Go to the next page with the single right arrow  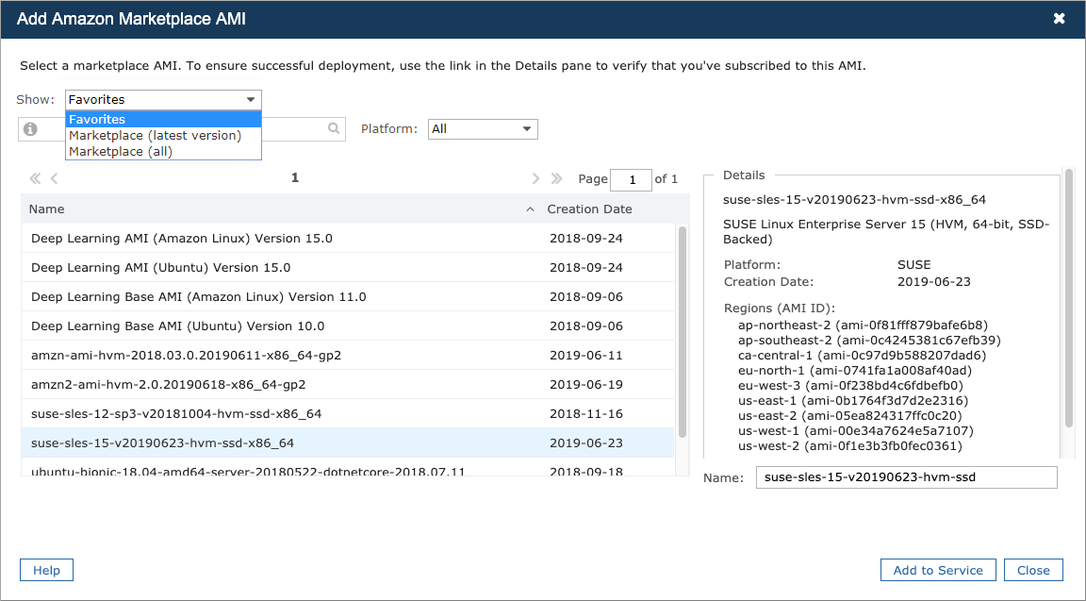click(535, 179)
